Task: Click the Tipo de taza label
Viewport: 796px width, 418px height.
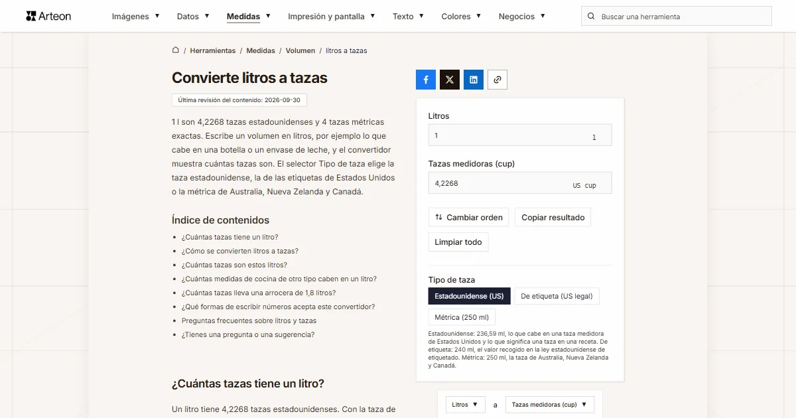Action: (x=452, y=280)
